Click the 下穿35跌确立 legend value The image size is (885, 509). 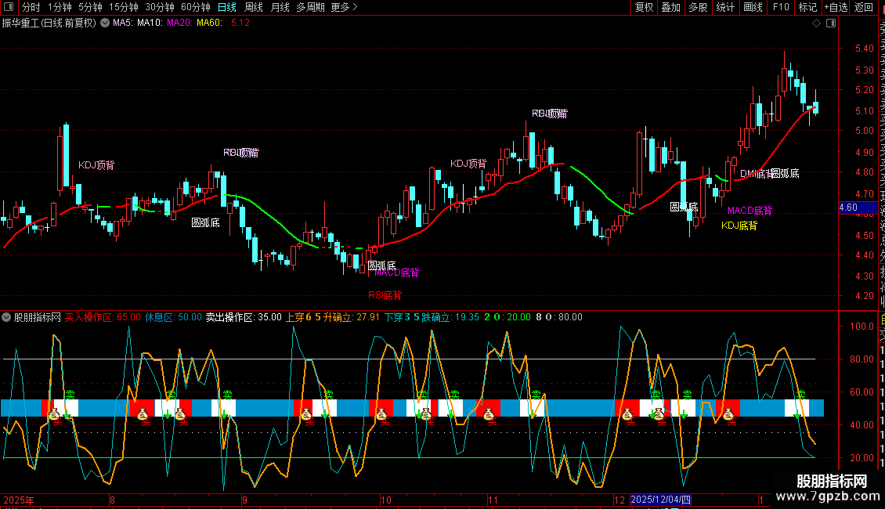pos(432,317)
